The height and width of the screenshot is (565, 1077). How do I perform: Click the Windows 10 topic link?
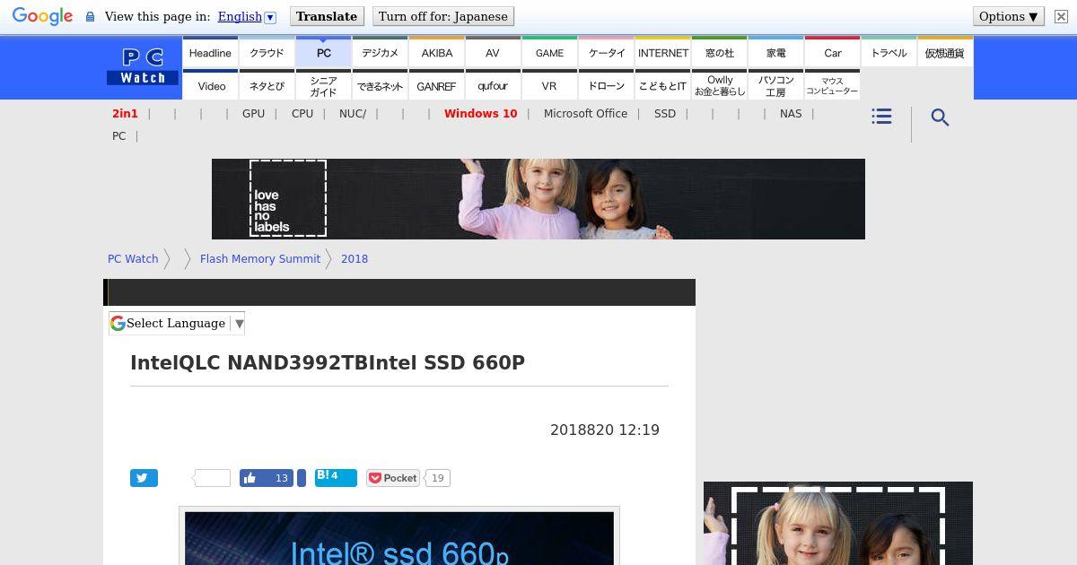pyautogui.click(x=481, y=114)
